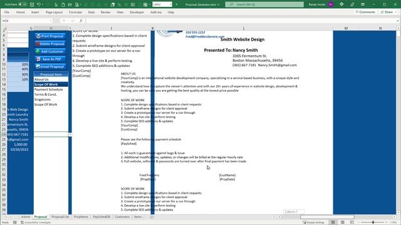Open the Add-ins tab

pos(156,12)
